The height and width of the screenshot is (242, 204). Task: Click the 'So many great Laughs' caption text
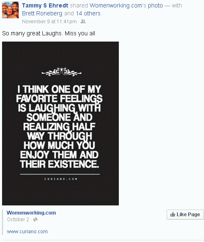click(49, 34)
